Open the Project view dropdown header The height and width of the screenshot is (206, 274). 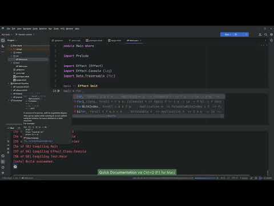coord(12,41)
